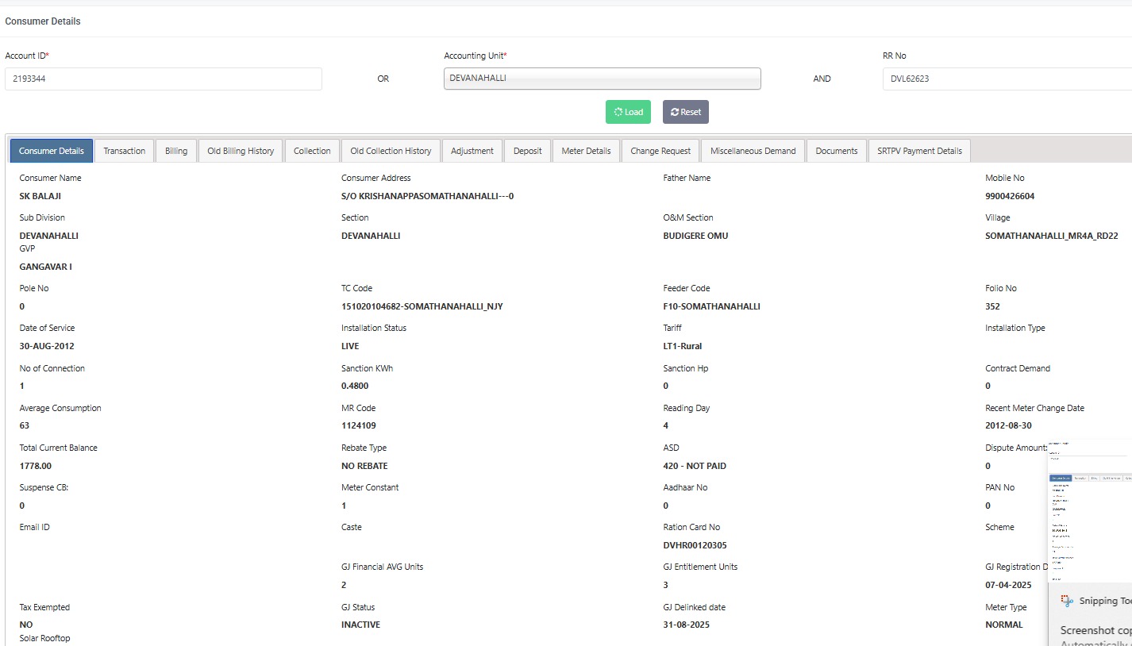Click the feeder code F10-SOMATHANAHALLI

[x=712, y=306]
